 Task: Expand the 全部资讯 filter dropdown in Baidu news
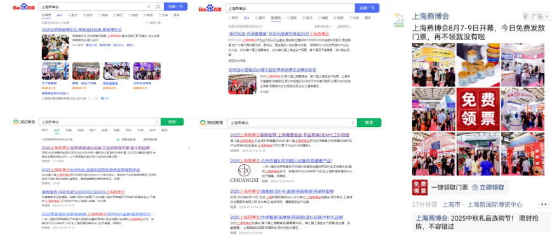coord(344,27)
